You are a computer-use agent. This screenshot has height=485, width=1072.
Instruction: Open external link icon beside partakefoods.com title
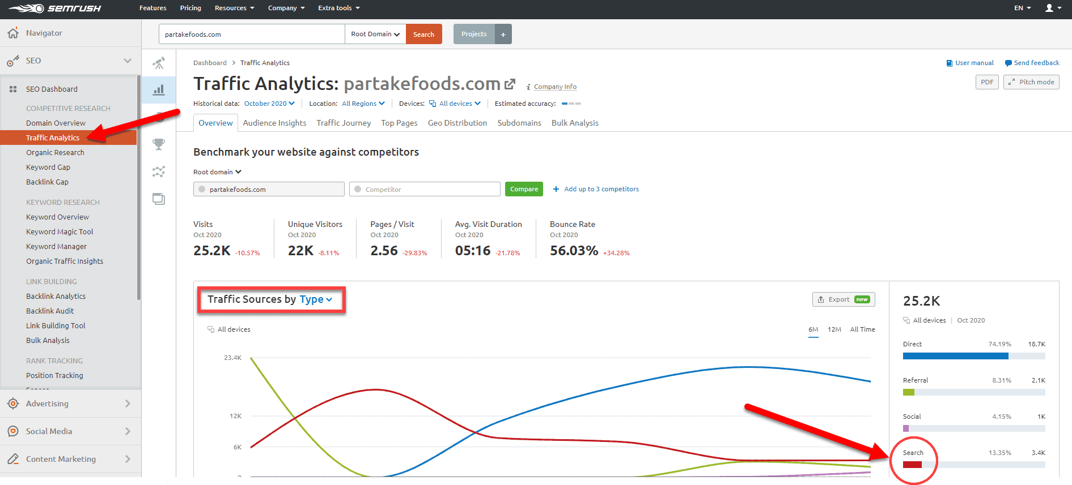tap(510, 84)
